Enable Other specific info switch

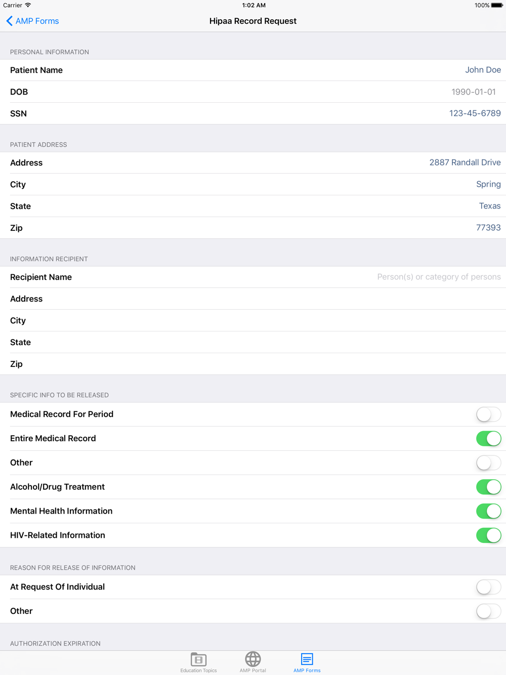tap(488, 462)
